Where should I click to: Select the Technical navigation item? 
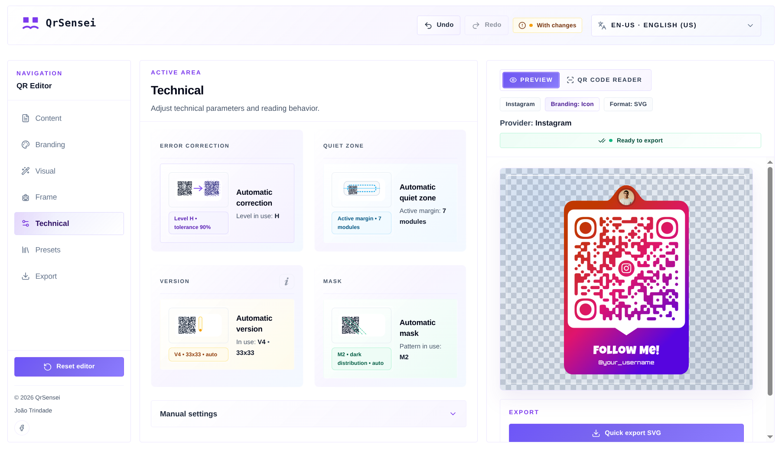pyautogui.click(x=69, y=223)
